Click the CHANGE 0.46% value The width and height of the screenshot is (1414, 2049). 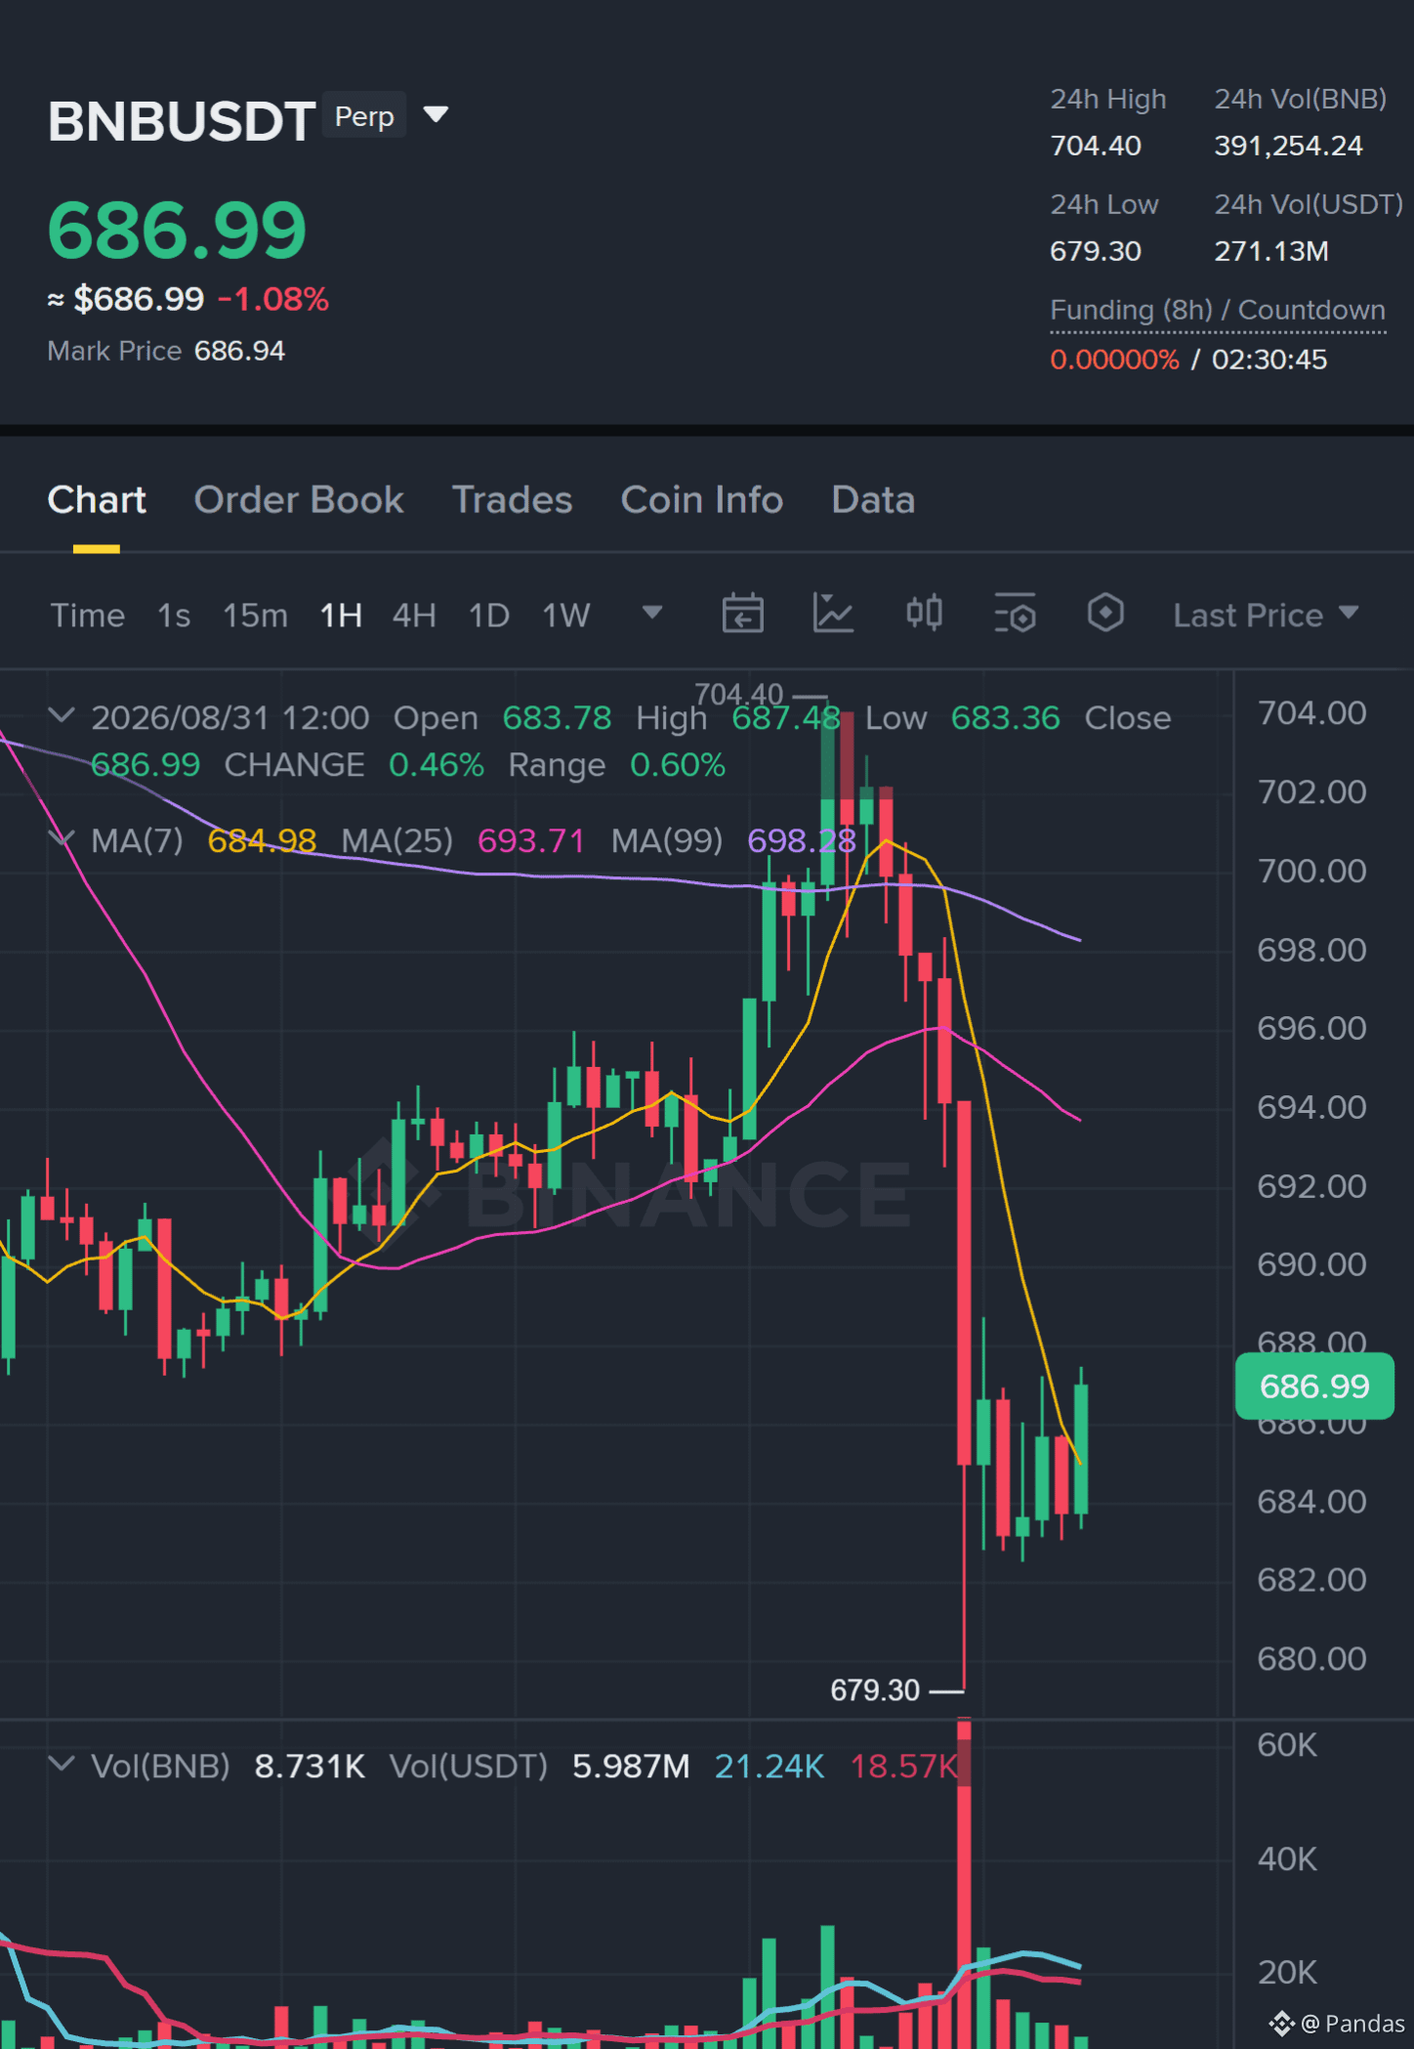[437, 765]
